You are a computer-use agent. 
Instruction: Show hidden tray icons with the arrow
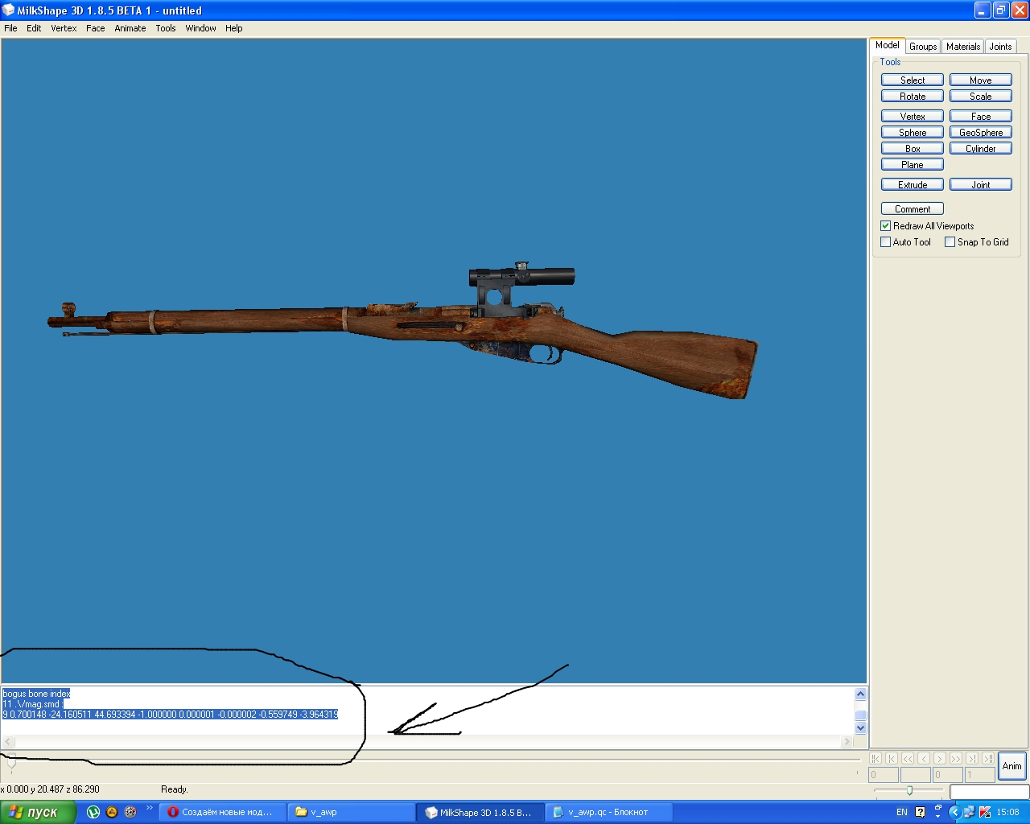(x=954, y=812)
